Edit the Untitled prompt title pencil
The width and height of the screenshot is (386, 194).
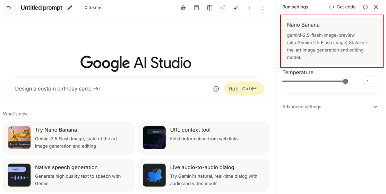[x=70, y=8]
